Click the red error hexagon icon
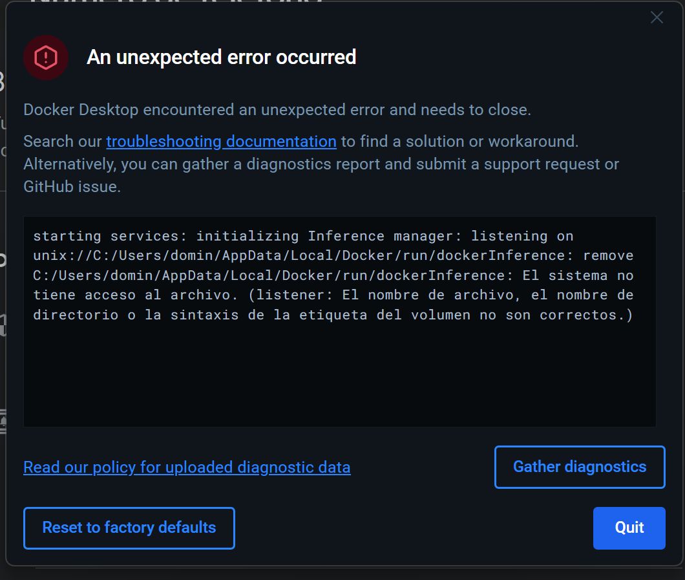The image size is (685, 580). 46,58
